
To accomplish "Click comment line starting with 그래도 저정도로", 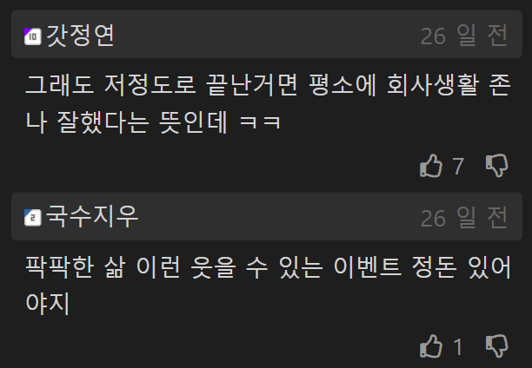I will pos(268,85).
